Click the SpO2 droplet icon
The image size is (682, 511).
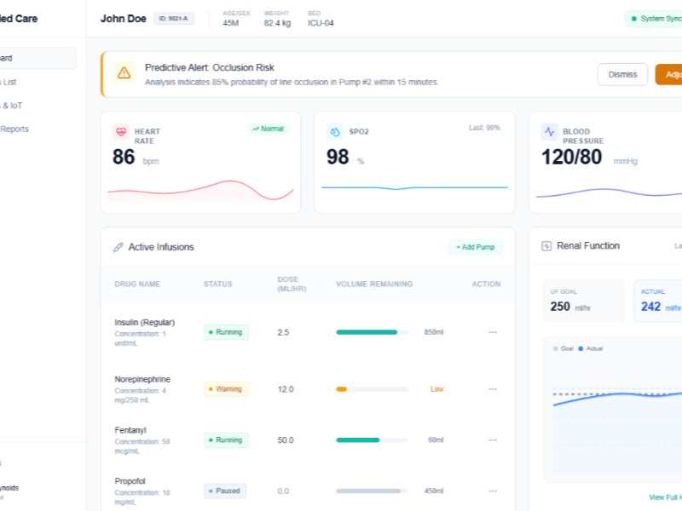click(x=335, y=132)
